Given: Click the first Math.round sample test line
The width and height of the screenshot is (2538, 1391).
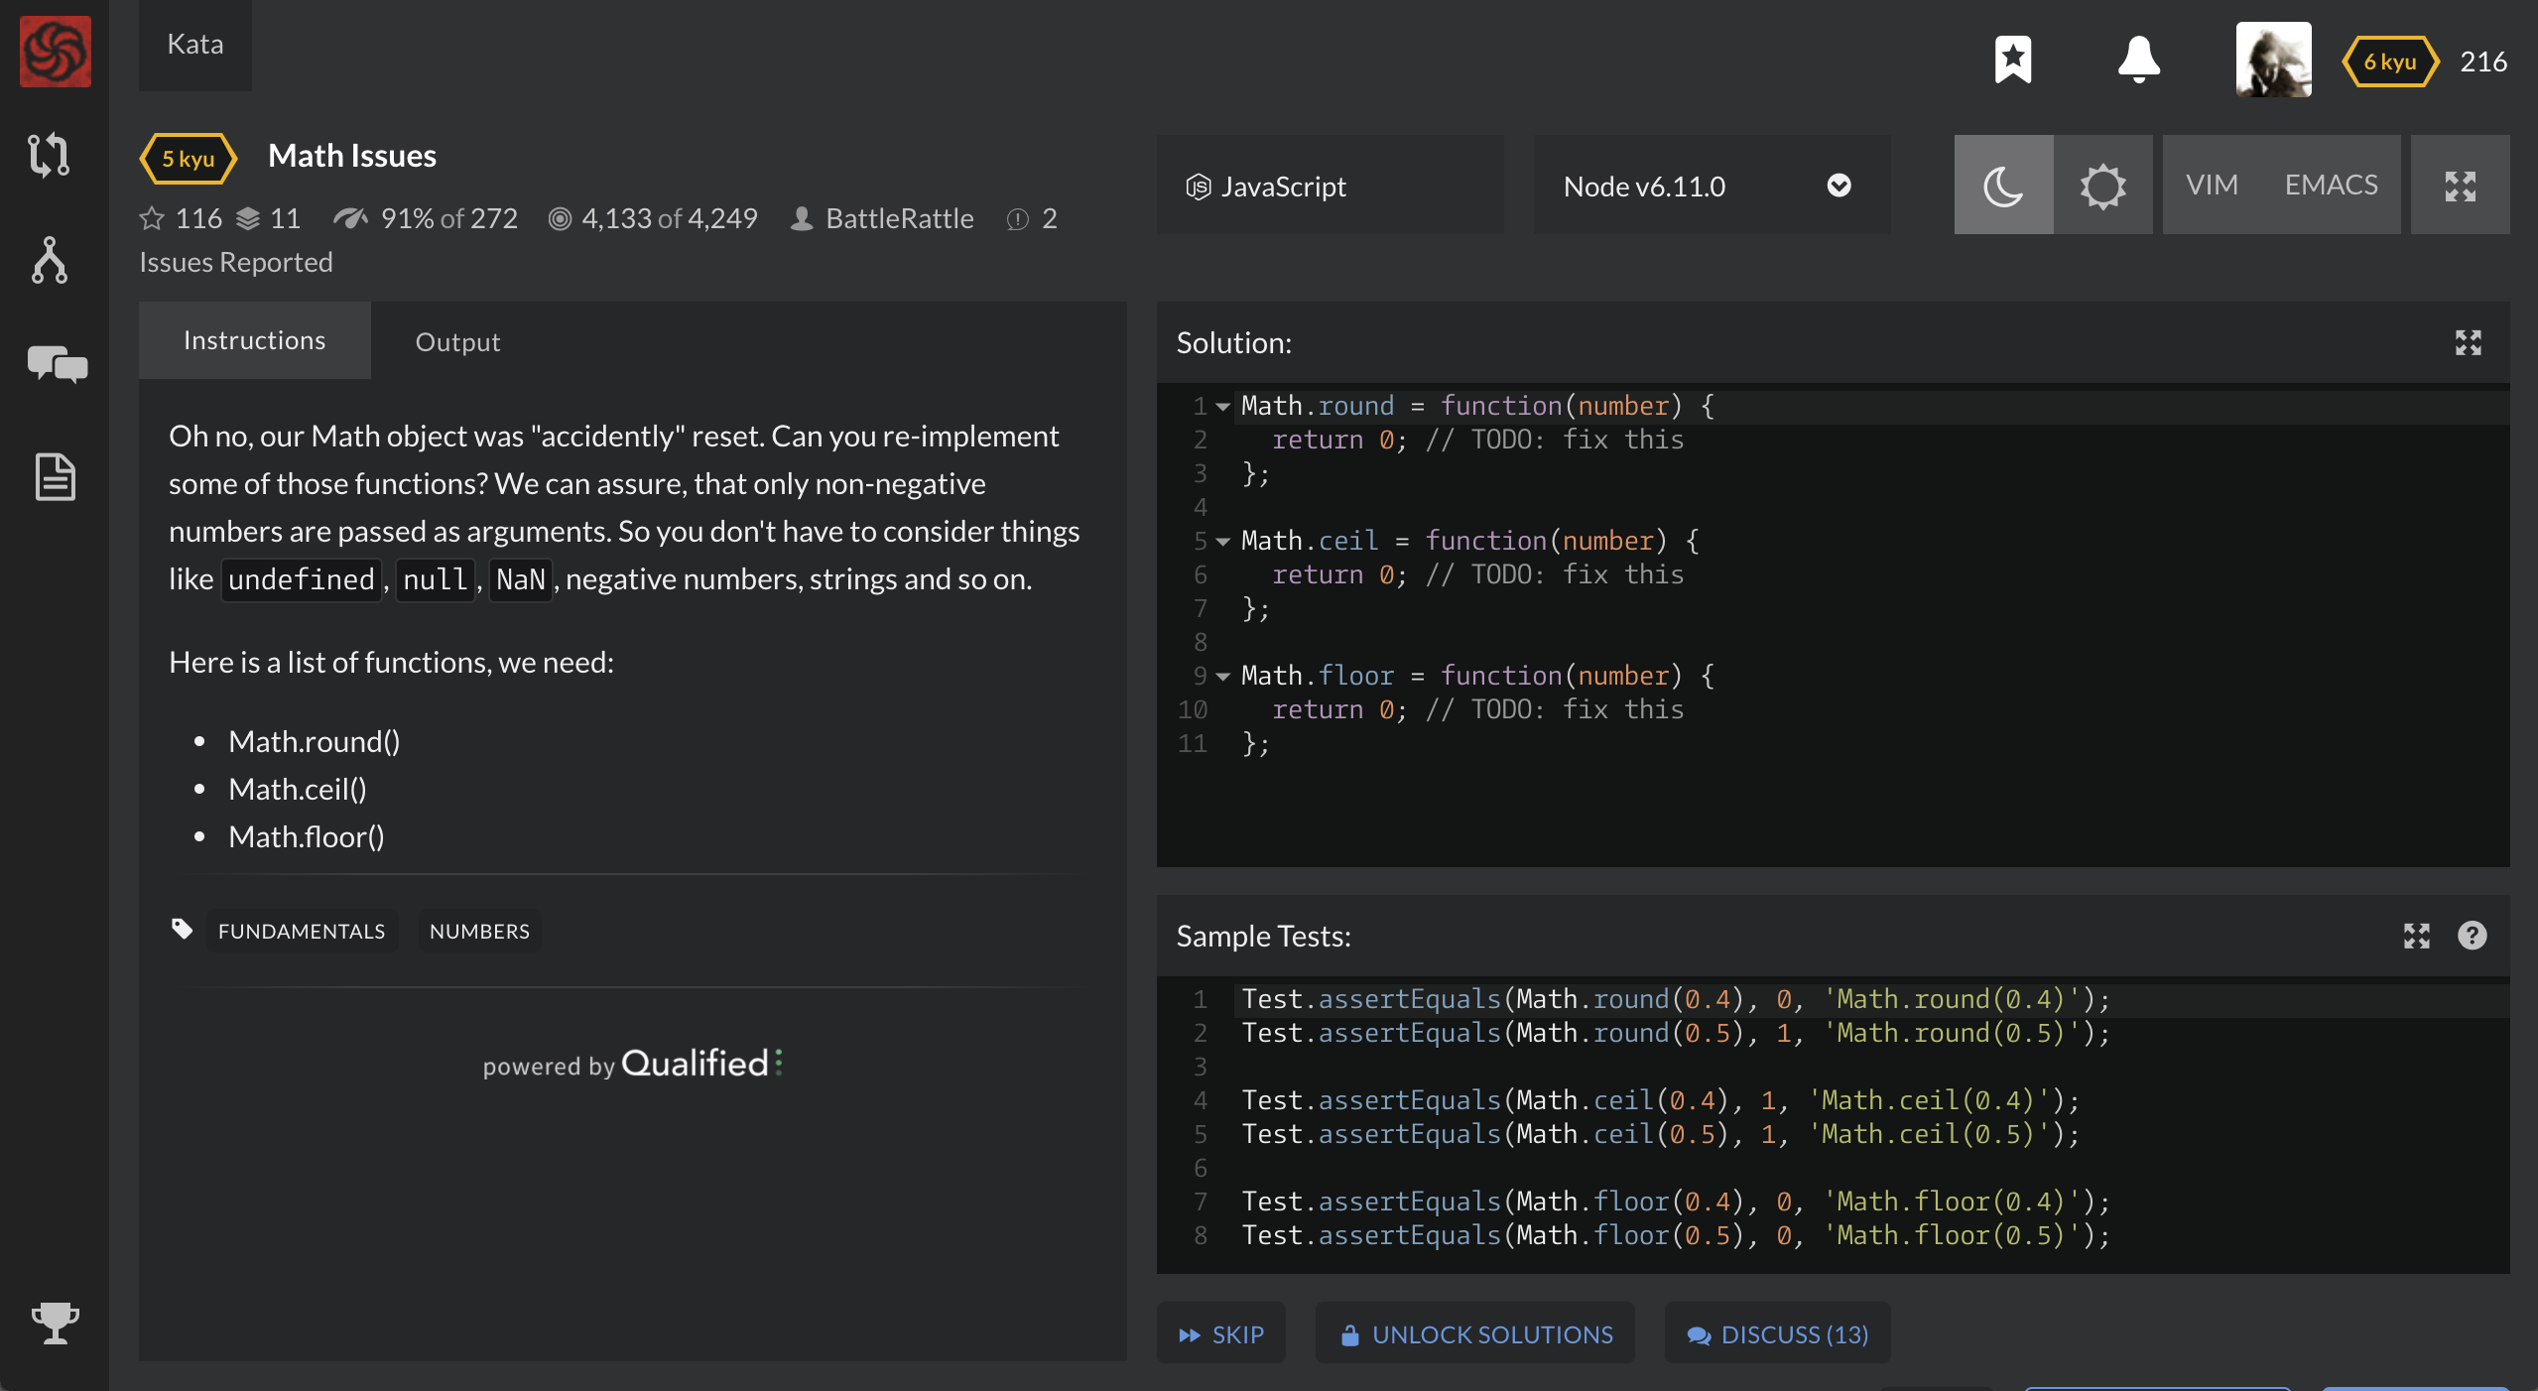Looking at the screenshot, I should [1675, 999].
